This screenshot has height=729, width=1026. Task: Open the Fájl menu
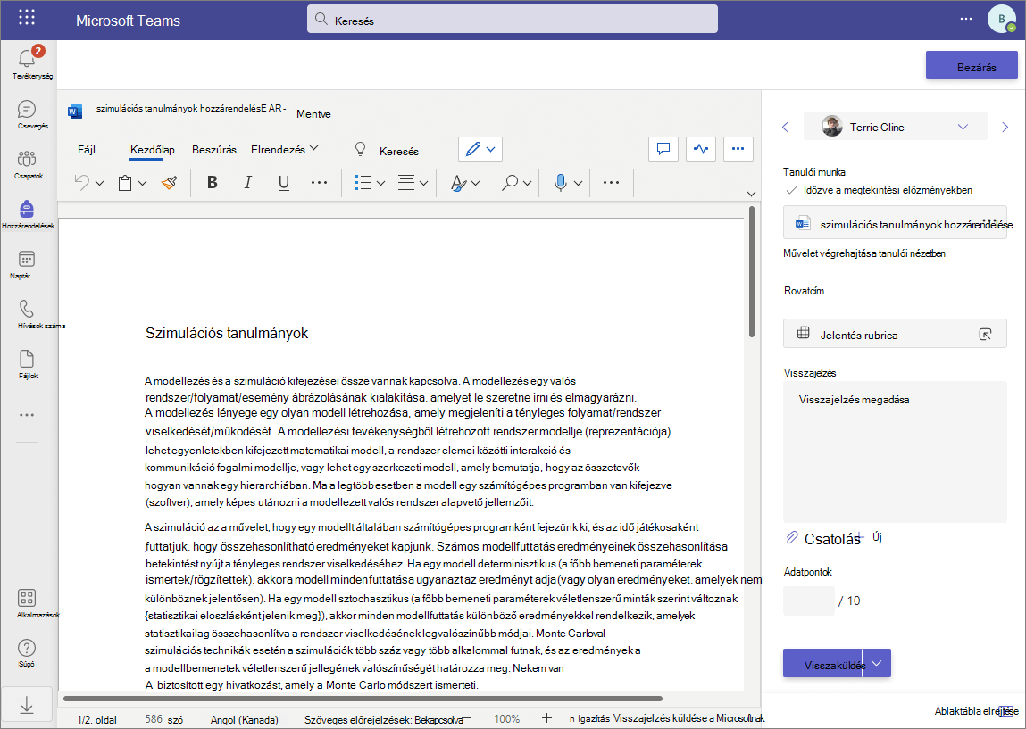[x=87, y=150]
